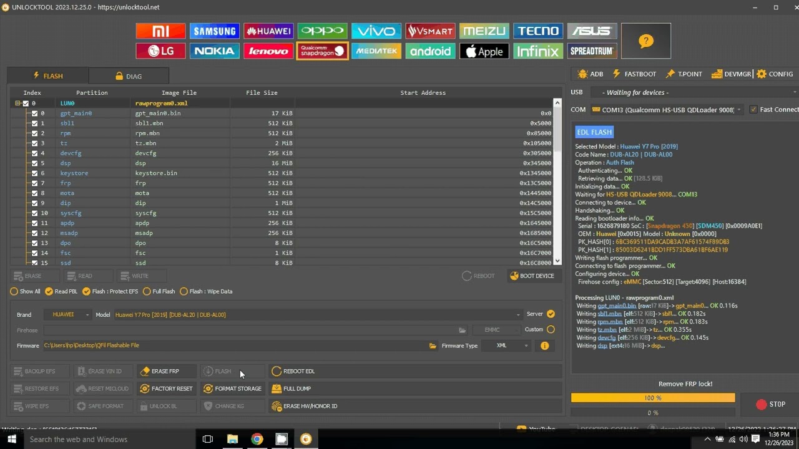Open Chrome from the taskbar
Screen dimensions: 799x449
coord(257,439)
